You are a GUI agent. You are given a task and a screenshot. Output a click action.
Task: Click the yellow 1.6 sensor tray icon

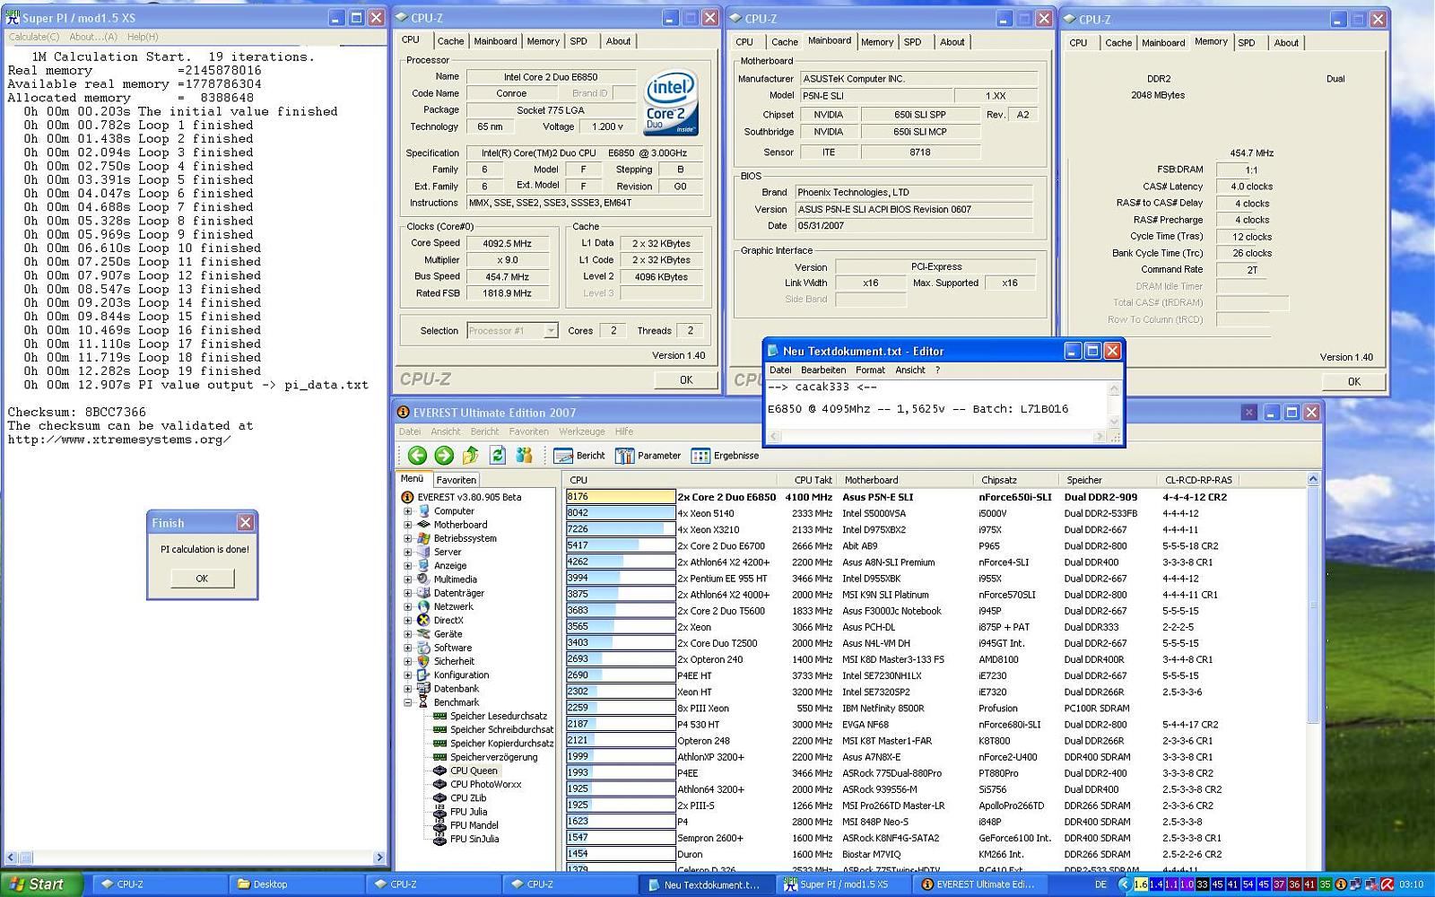pos(1140,884)
